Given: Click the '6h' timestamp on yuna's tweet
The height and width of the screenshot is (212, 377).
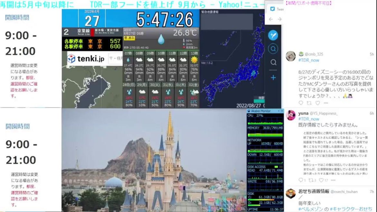Looking at the screenshot, I should tap(372, 113).
